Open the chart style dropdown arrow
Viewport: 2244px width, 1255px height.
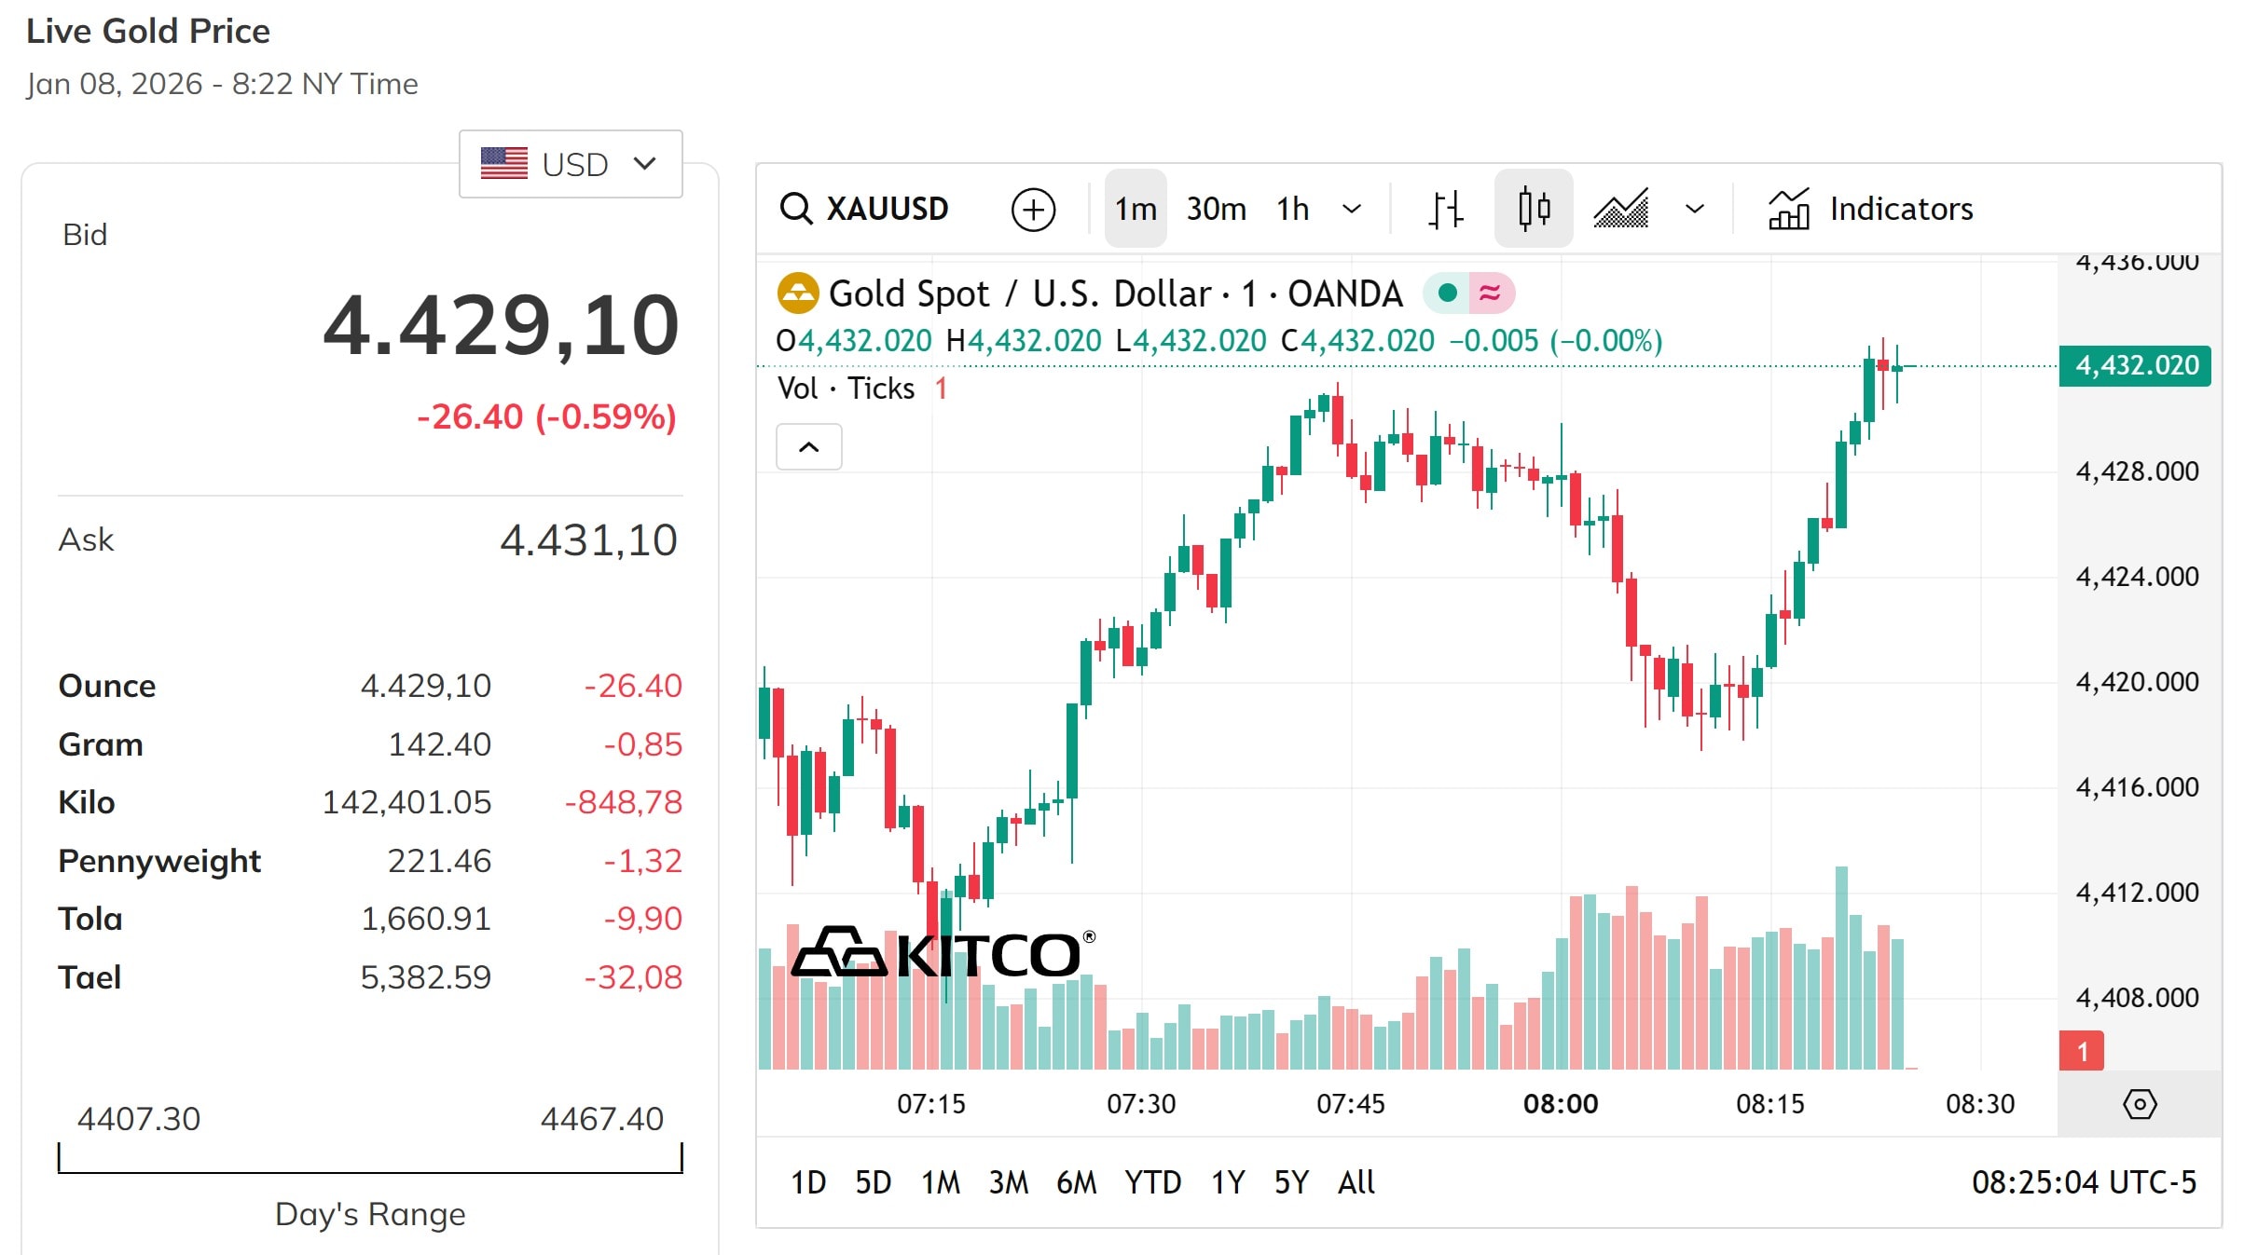(1692, 209)
